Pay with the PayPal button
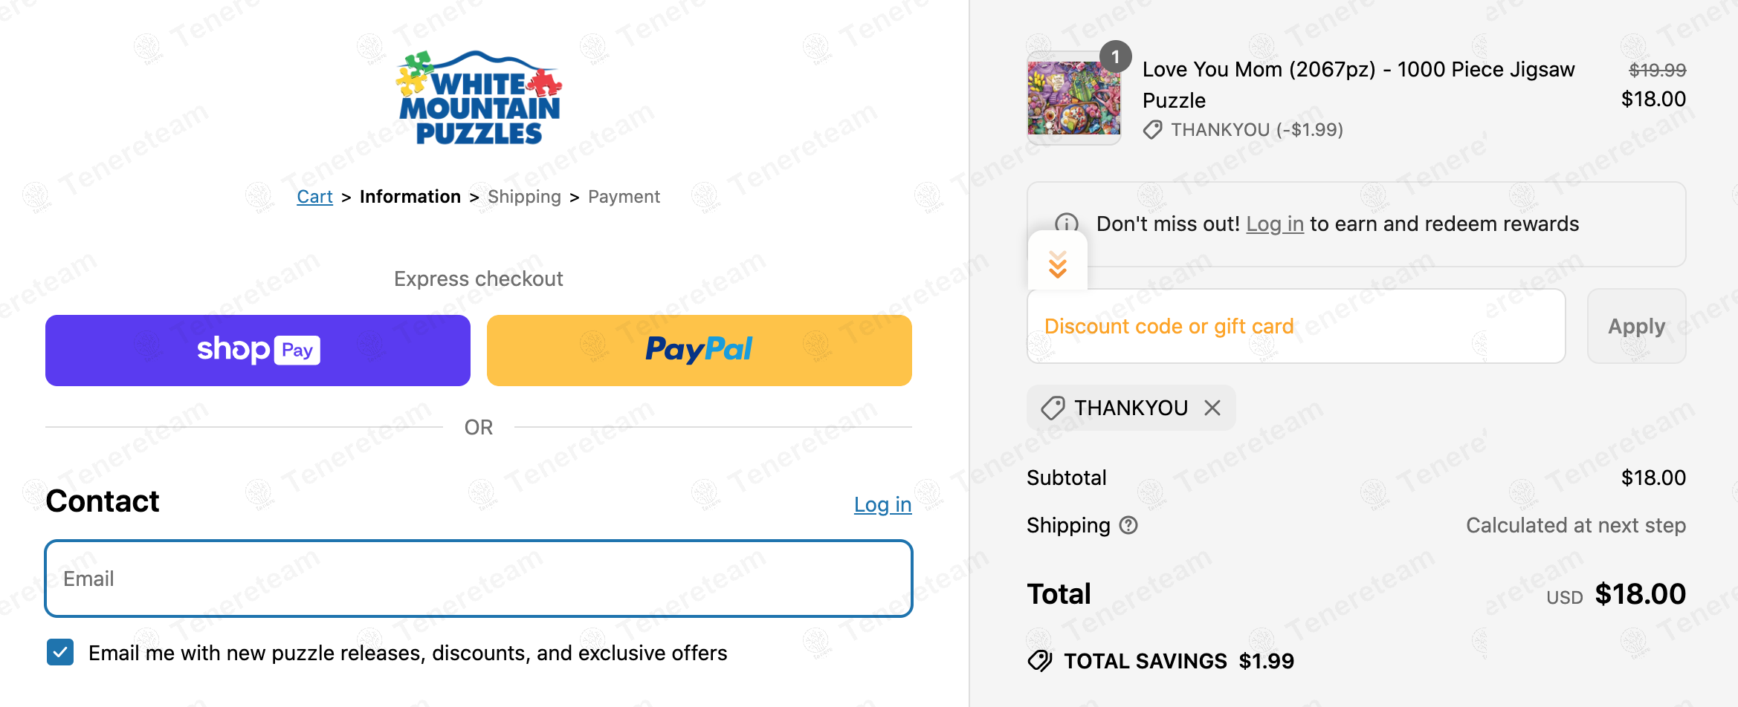 pyautogui.click(x=699, y=350)
